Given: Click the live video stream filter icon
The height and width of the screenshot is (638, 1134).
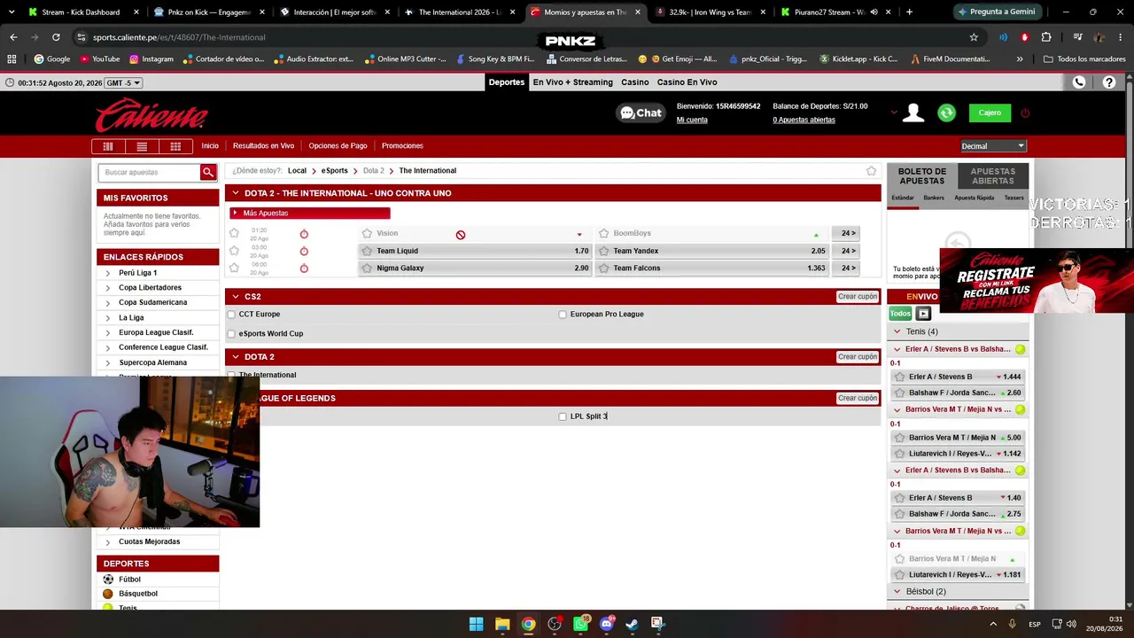Looking at the screenshot, I should [x=923, y=314].
